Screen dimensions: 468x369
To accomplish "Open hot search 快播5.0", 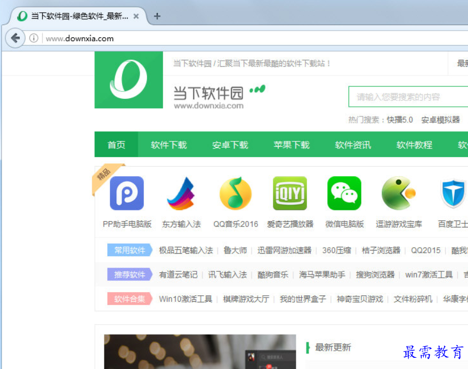I will coord(400,120).
